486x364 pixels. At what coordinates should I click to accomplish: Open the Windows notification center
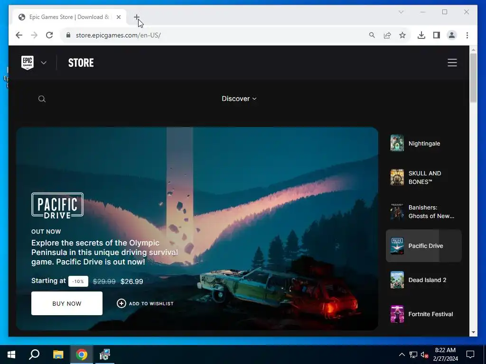[470, 355]
